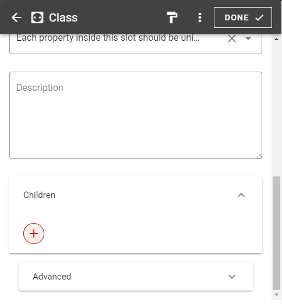
Task: Click the Class title text in the header
Action: [64, 17]
